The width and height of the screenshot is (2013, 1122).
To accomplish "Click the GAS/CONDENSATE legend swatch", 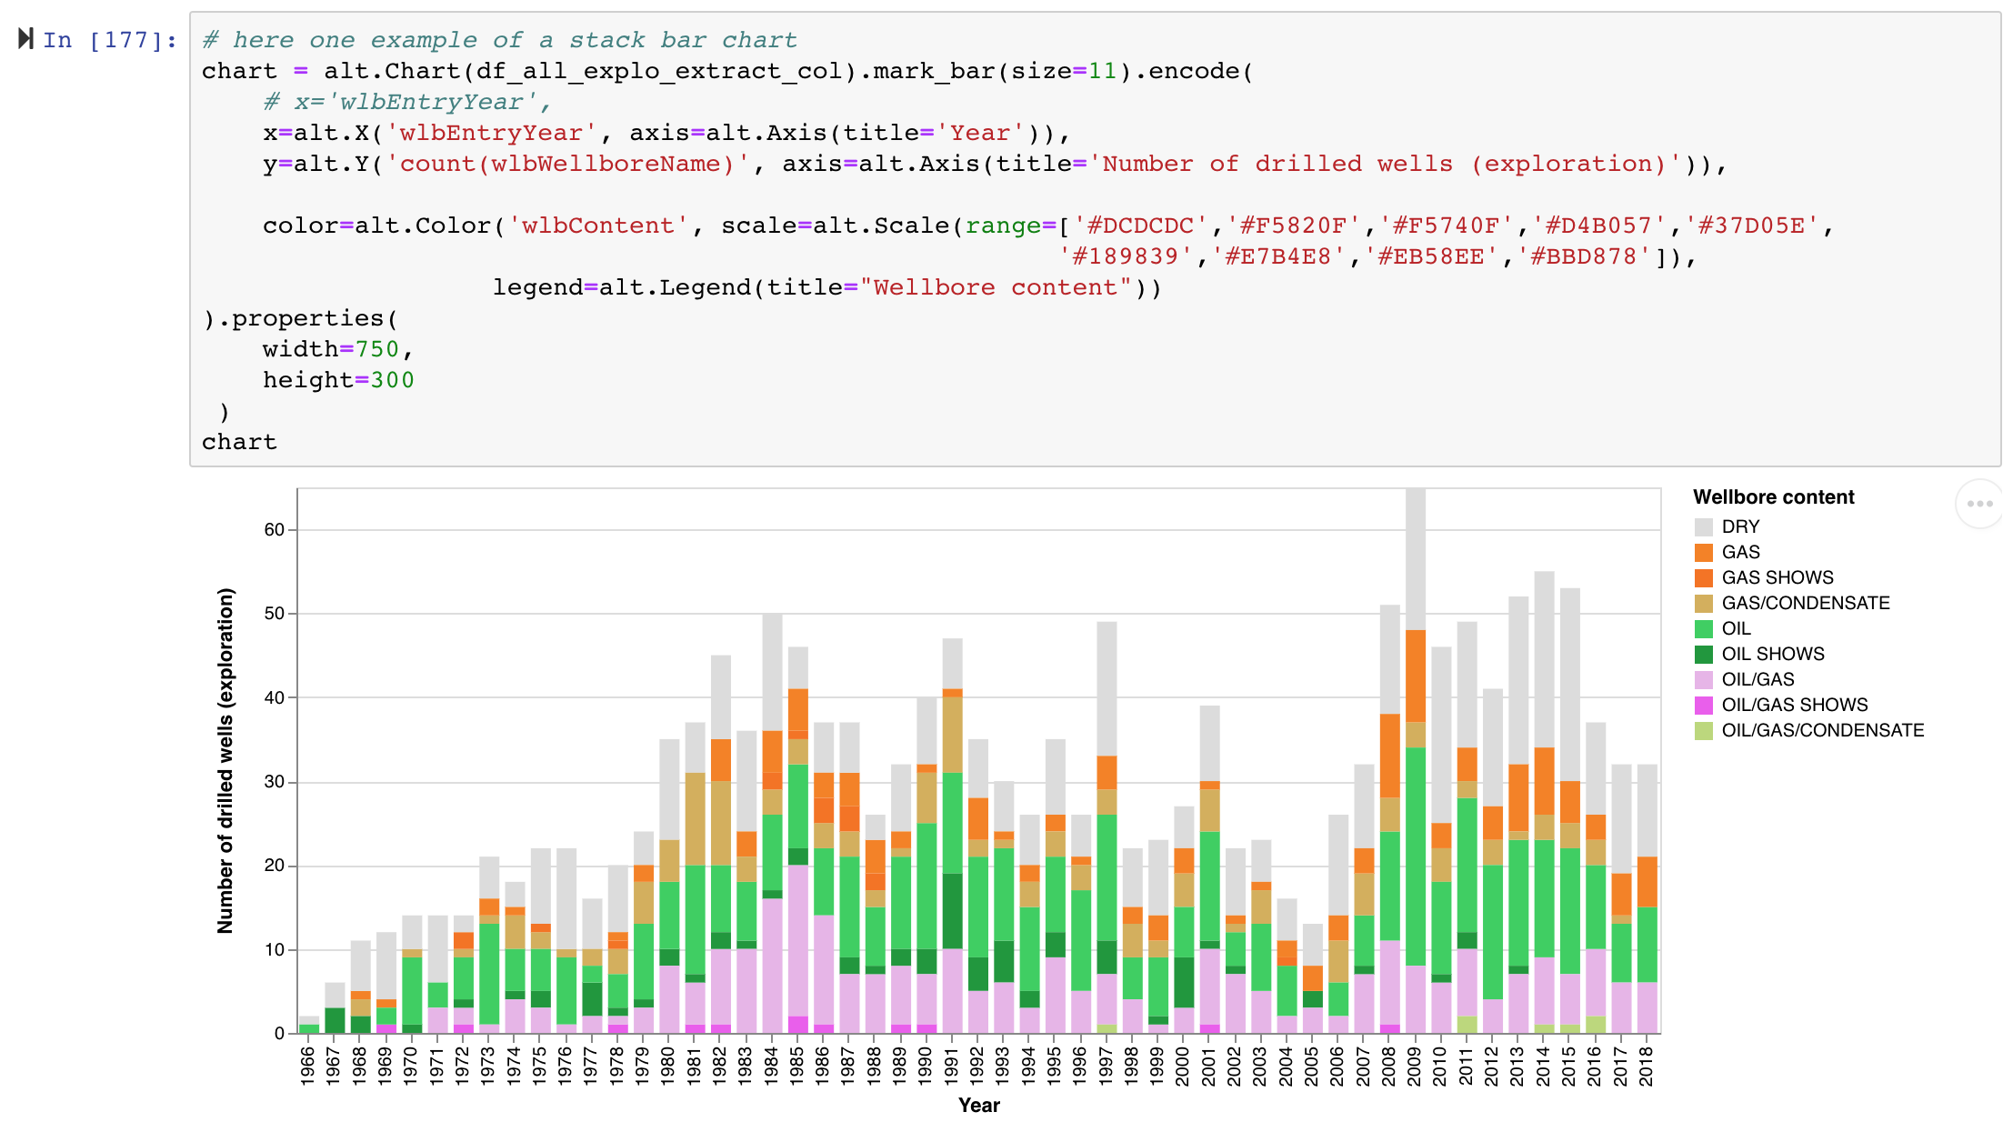I will pyautogui.click(x=1703, y=604).
